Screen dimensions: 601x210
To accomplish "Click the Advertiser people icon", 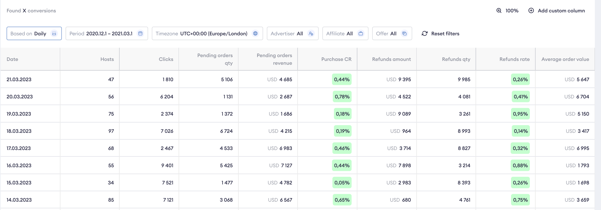I will (x=311, y=34).
